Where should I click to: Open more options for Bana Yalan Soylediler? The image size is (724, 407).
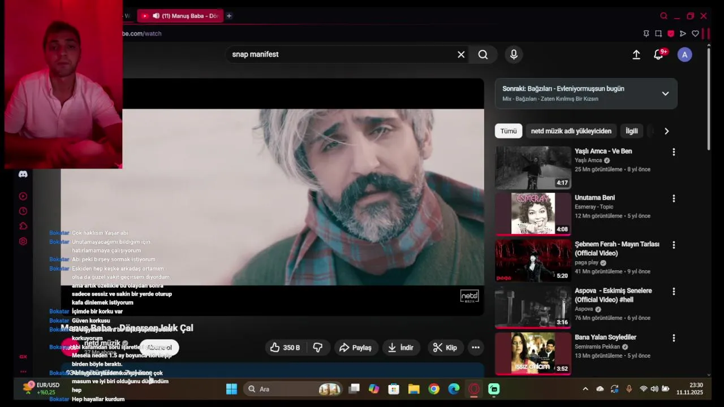(673, 338)
